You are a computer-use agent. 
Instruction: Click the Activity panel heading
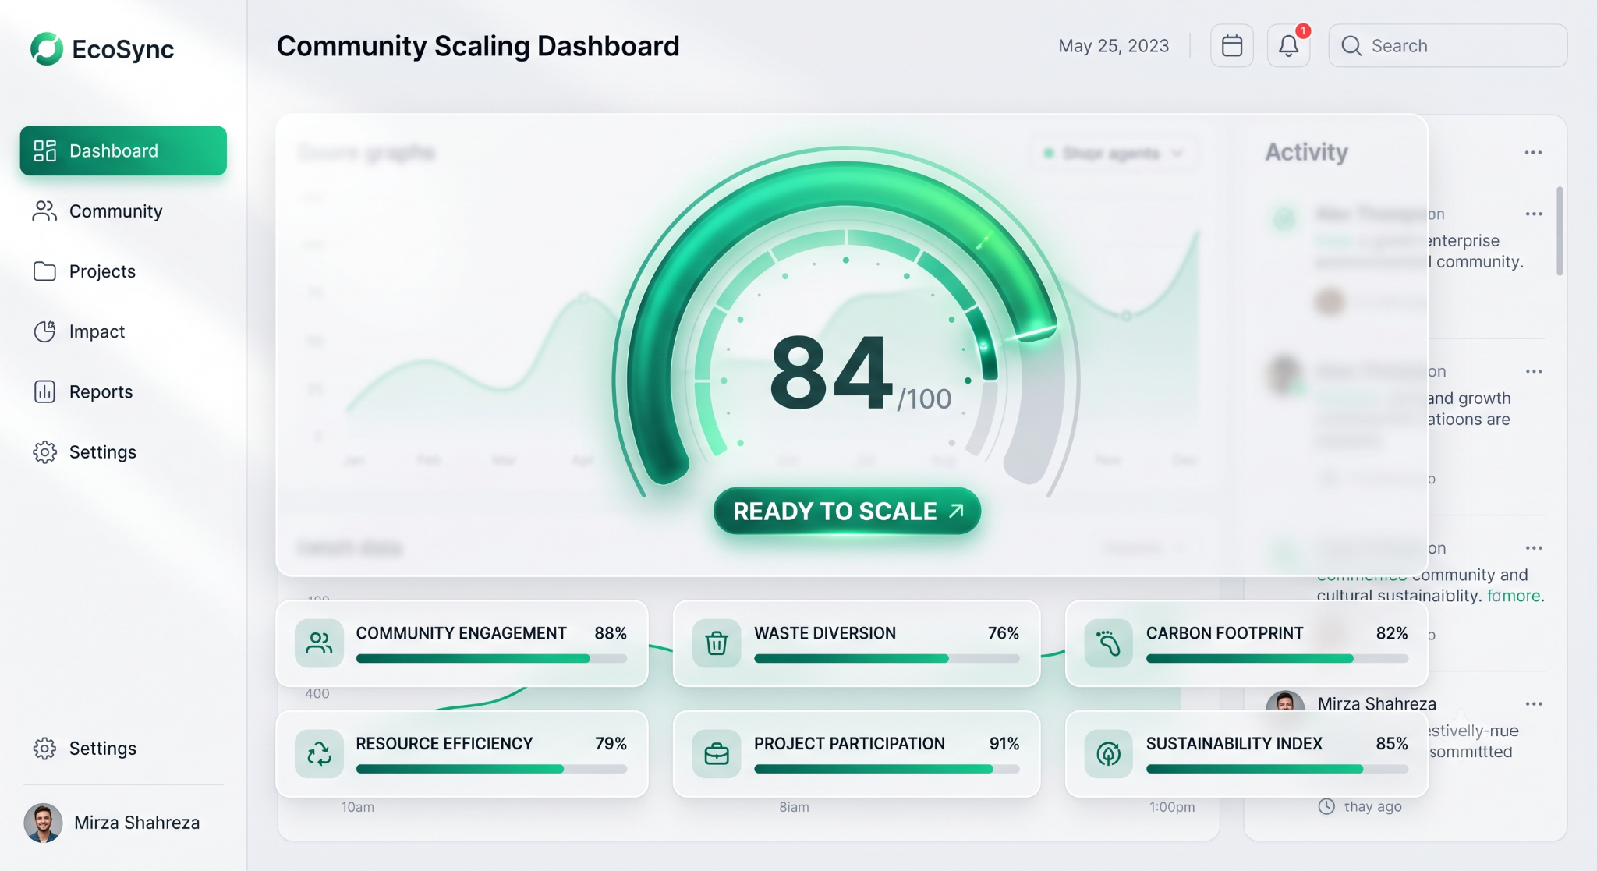point(1306,152)
